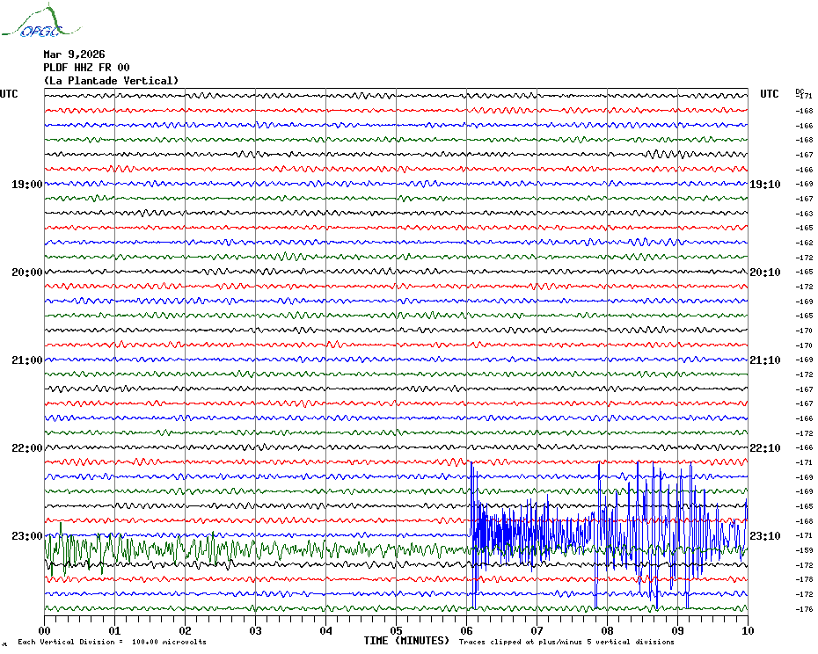
Task: Click the 19:00 hour label on left axis
Action: 27,185
